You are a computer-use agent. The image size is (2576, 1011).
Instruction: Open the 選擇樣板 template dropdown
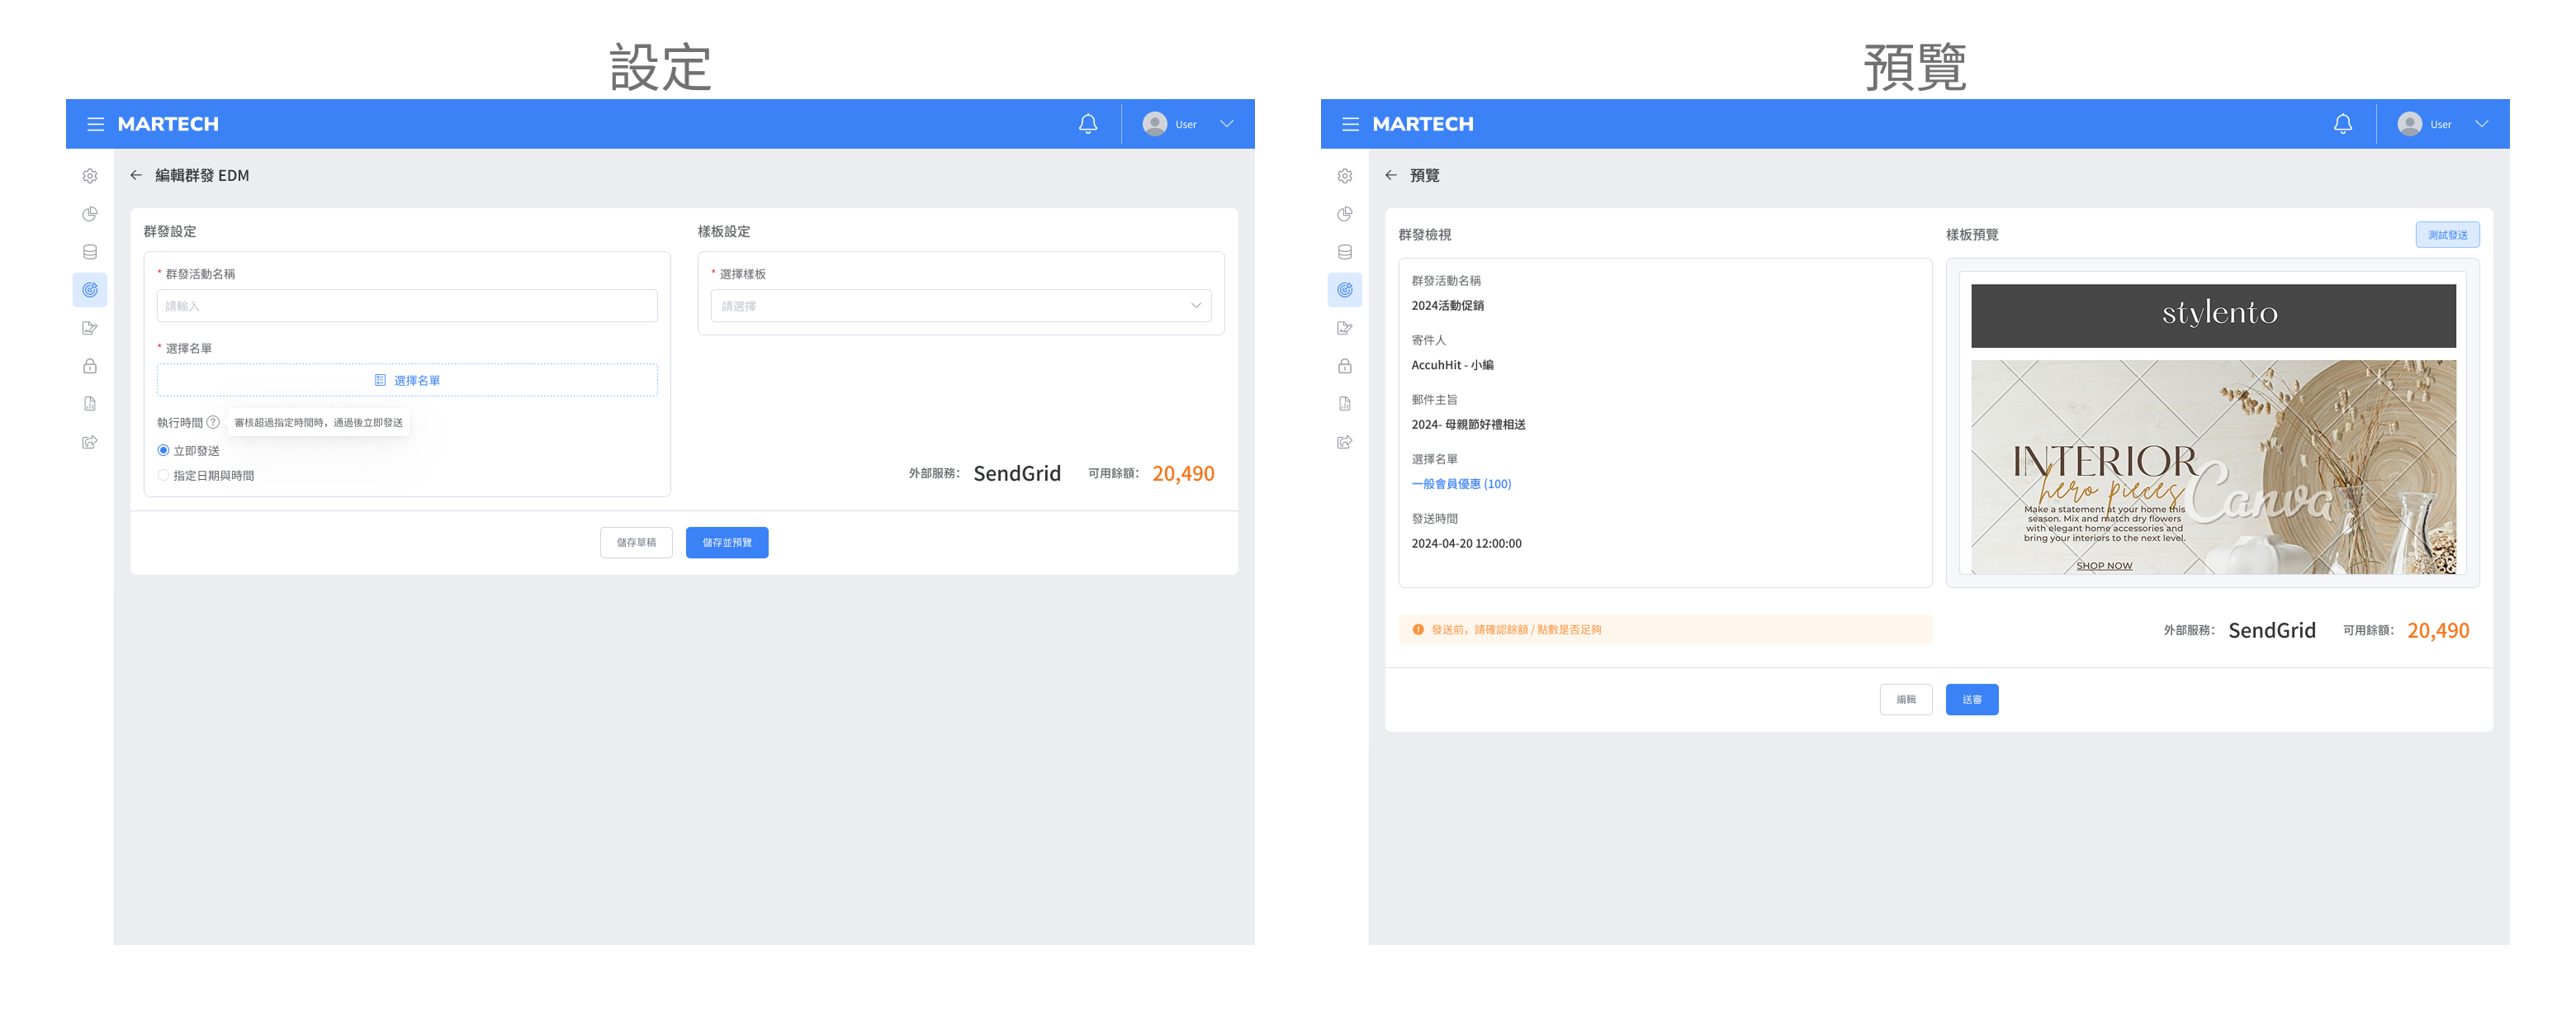[960, 306]
